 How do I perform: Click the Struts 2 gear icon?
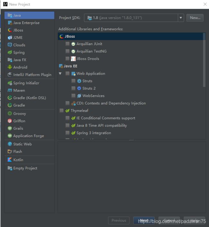(x=79, y=88)
